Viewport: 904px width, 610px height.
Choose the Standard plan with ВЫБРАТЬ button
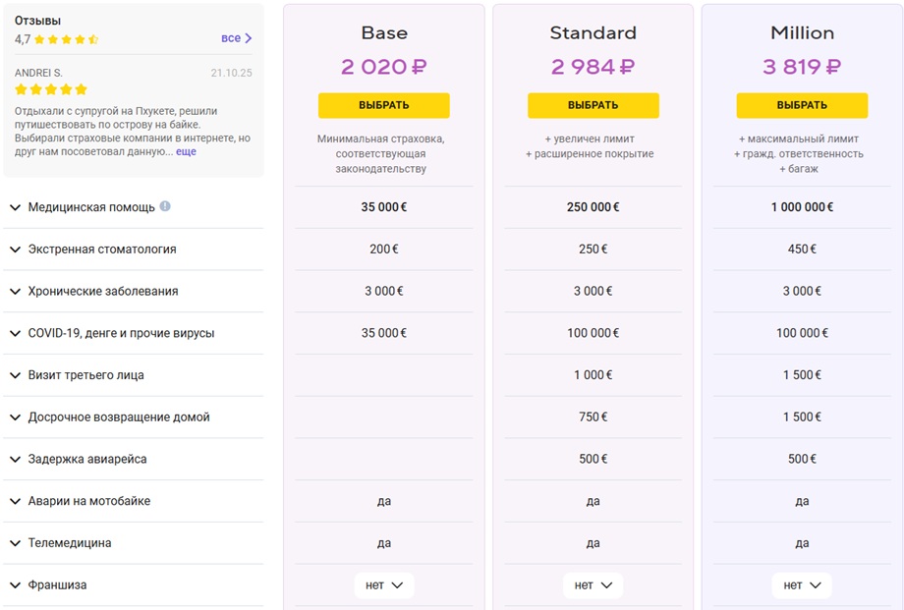pos(593,105)
